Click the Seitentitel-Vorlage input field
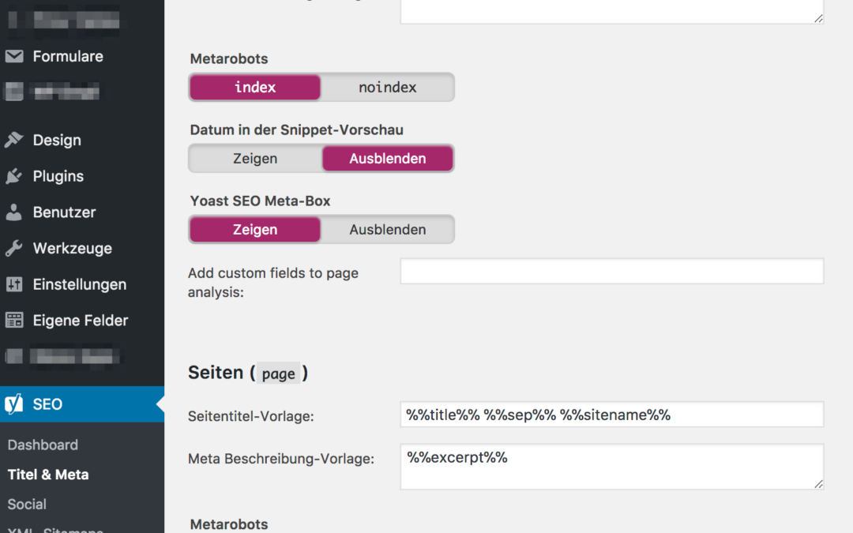853x533 pixels. (611, 415)
